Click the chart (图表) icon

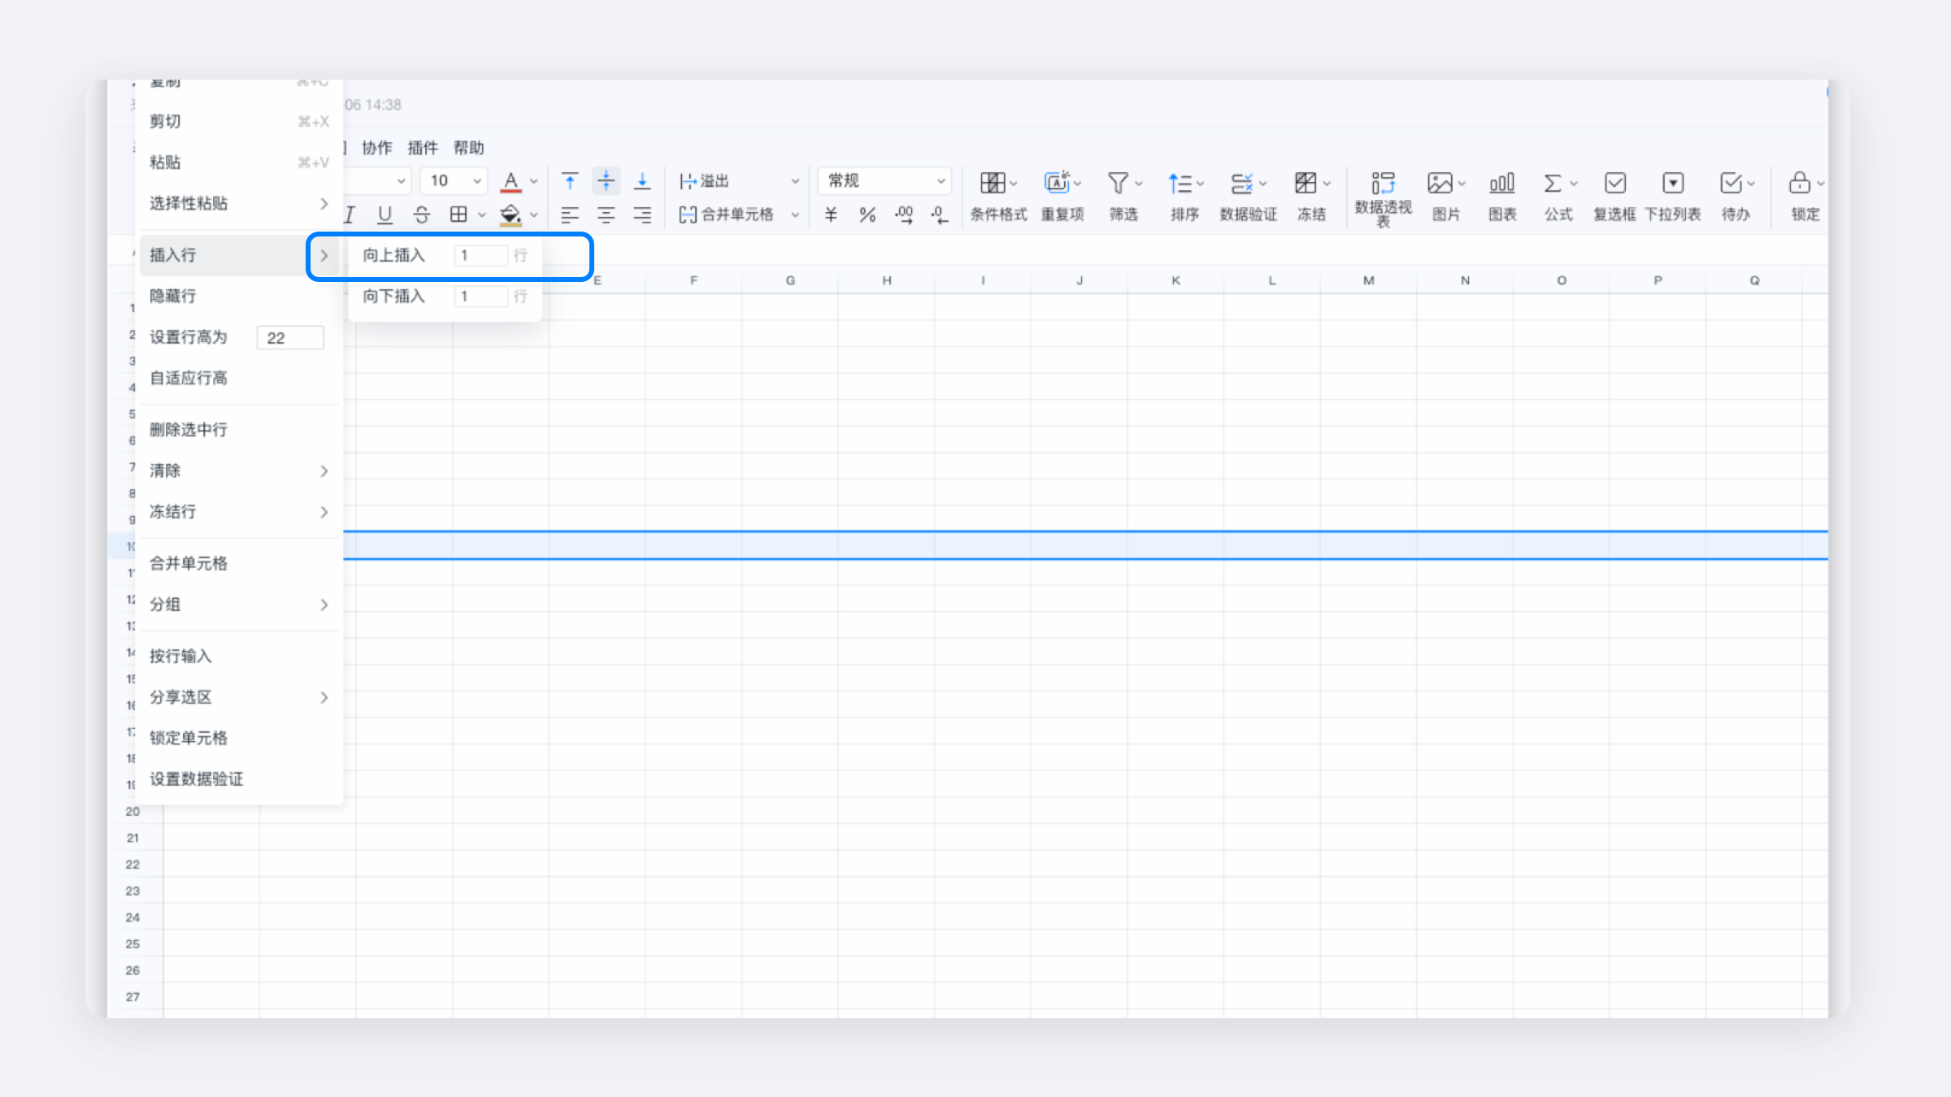[1501, 184]
